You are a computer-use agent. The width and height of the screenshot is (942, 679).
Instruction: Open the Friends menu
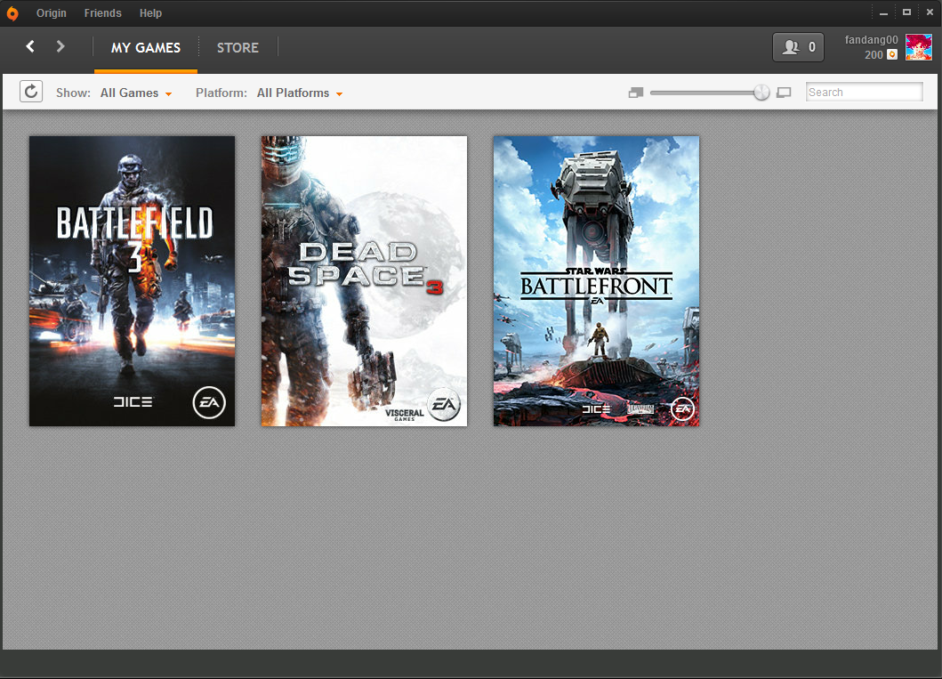[x=102, y=12]
